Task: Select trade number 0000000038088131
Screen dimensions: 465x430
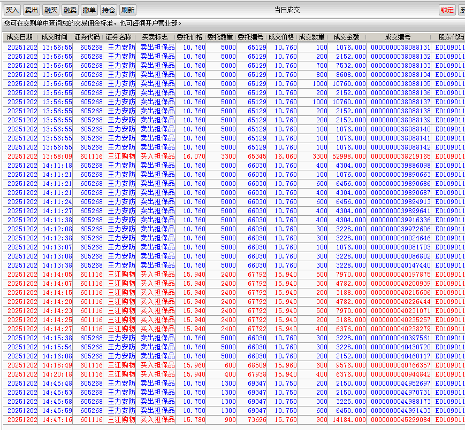Action: click(400, 48)
